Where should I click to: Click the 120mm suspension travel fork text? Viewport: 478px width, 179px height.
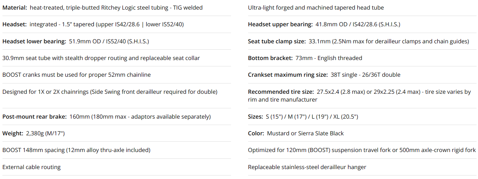[362, 150]
